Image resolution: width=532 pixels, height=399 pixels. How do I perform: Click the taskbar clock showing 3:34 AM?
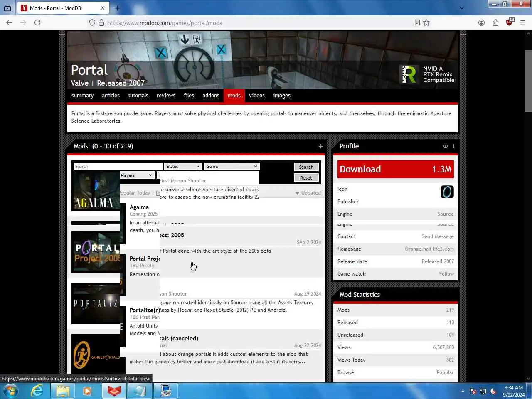(514, 391)
